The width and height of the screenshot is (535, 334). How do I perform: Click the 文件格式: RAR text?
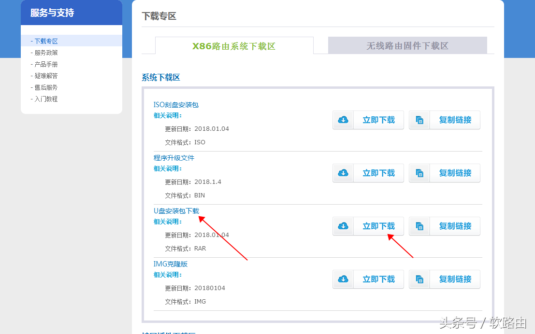pyautogui.click(x=186, y=249)
